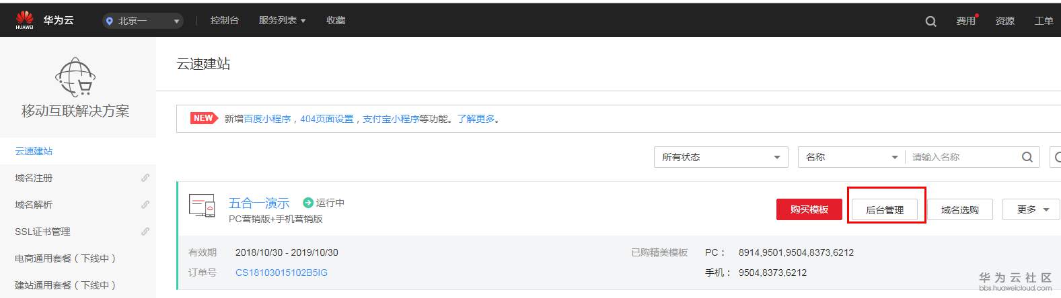1061x298 pixels.
Task: Expand the 服务列表 menu
Action: [x=282, y=21]
